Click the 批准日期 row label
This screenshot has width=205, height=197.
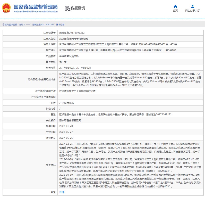(x=50, y=126)
